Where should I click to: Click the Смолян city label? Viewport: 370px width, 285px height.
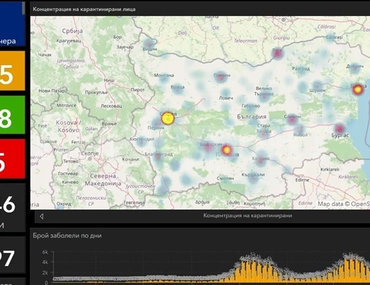click(x=225, y=179)
